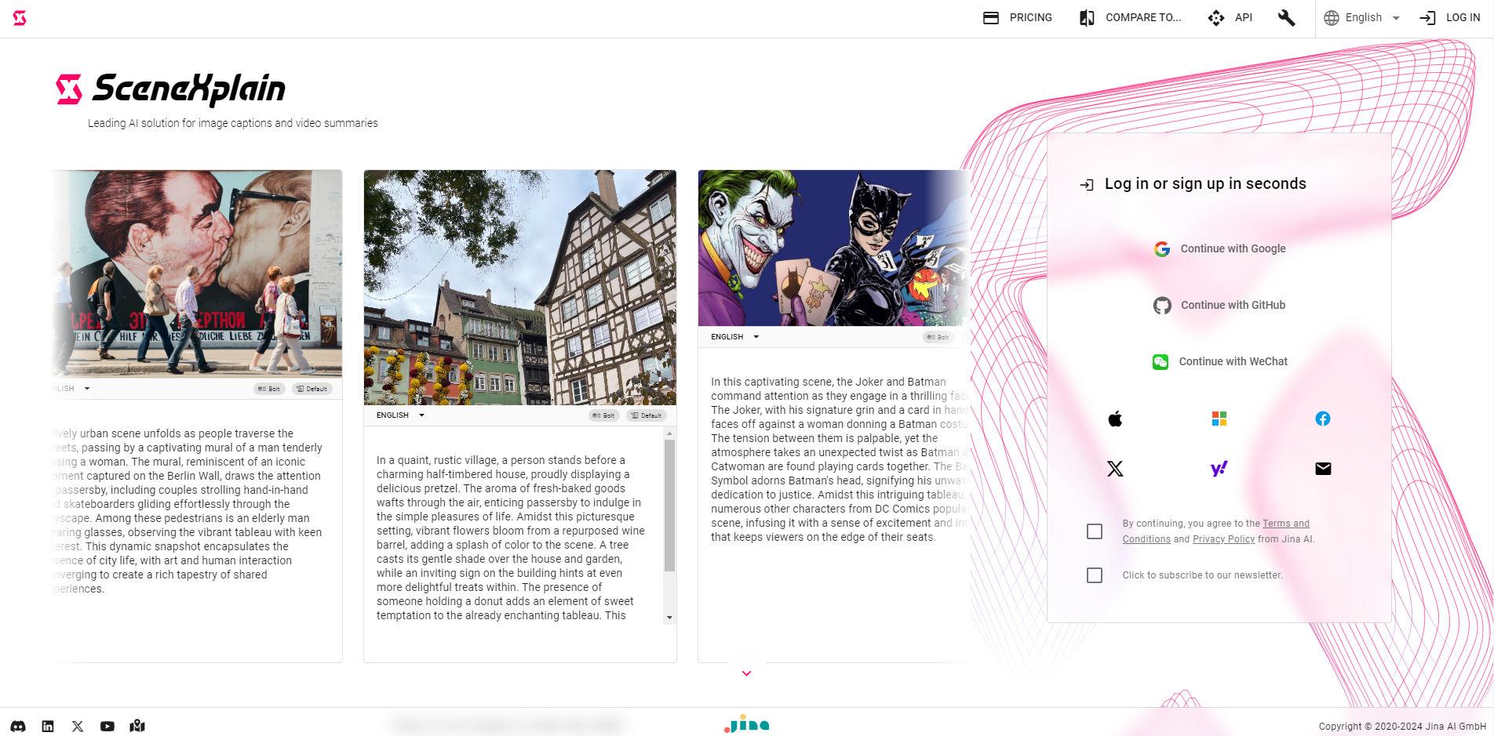Viewport: 1494px width, 736px height.
Task: Accept the Terms and Conditions checkbox
Action: coord(1095,531)
